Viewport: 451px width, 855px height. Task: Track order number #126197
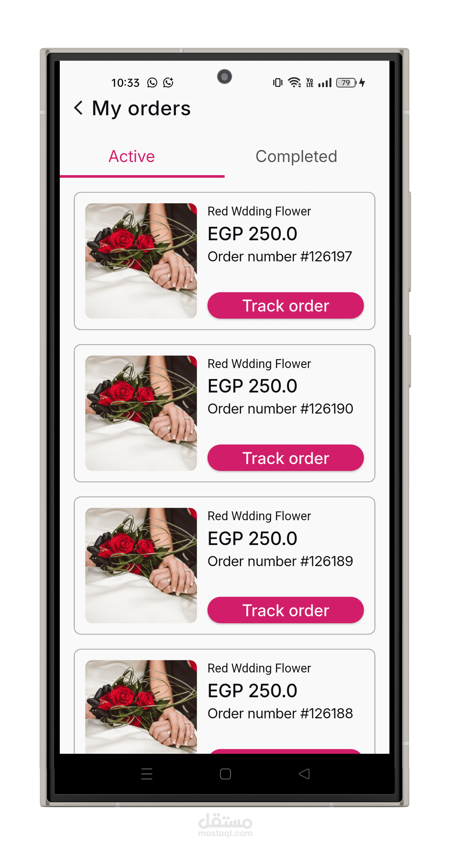[x=285, y=306]
